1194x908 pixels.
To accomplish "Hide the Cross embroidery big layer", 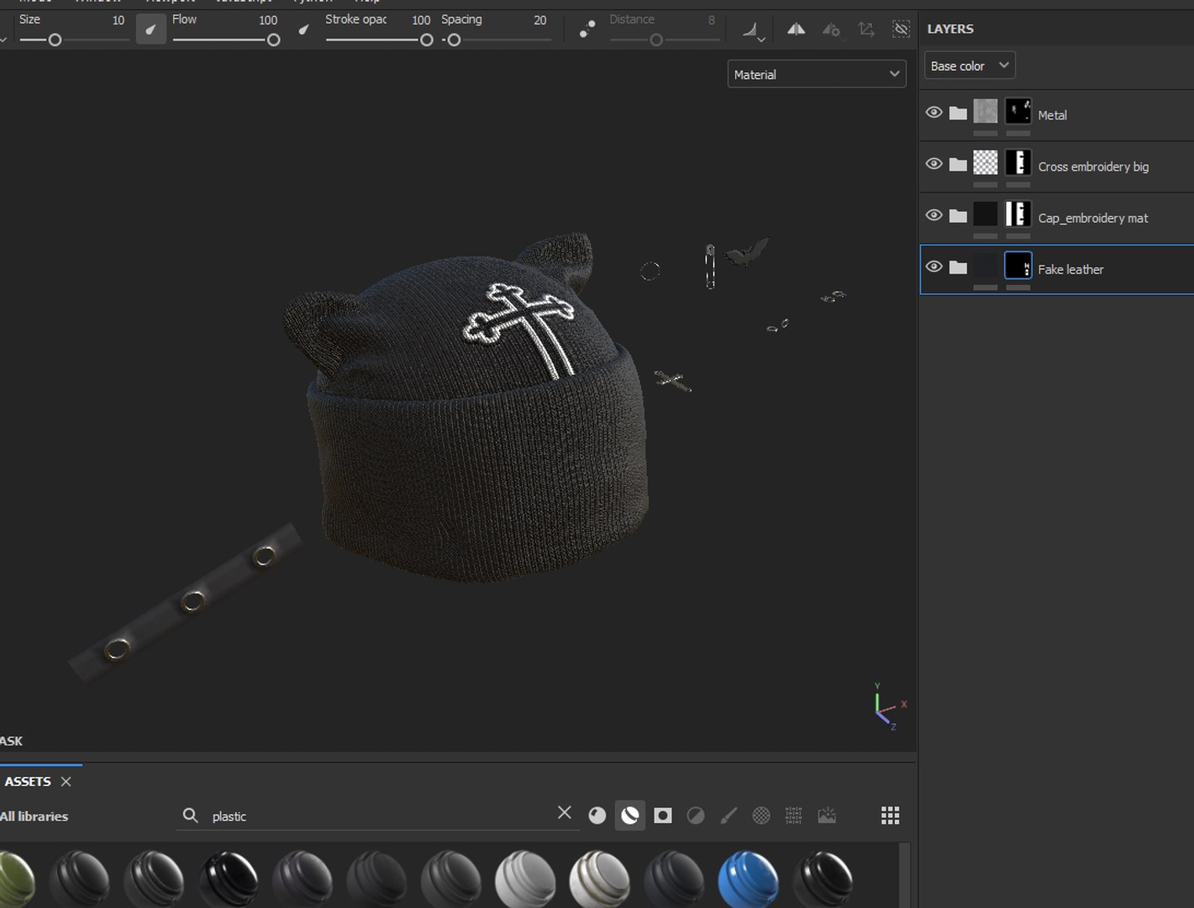I will point(934,164).
